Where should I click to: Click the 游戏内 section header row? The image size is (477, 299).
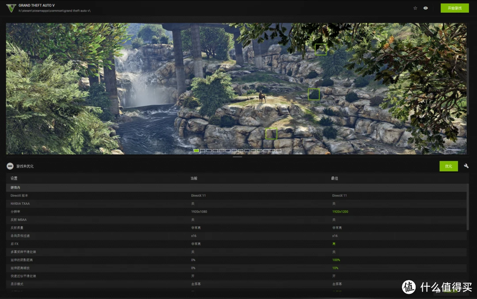tap(236, 187)
